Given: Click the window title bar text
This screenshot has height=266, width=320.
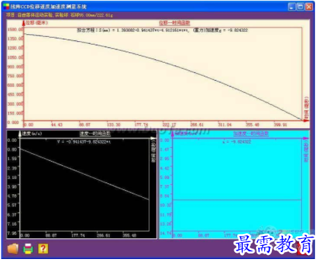Looking at the screenshot, I should pyautogui.click(x=49, y=6).
